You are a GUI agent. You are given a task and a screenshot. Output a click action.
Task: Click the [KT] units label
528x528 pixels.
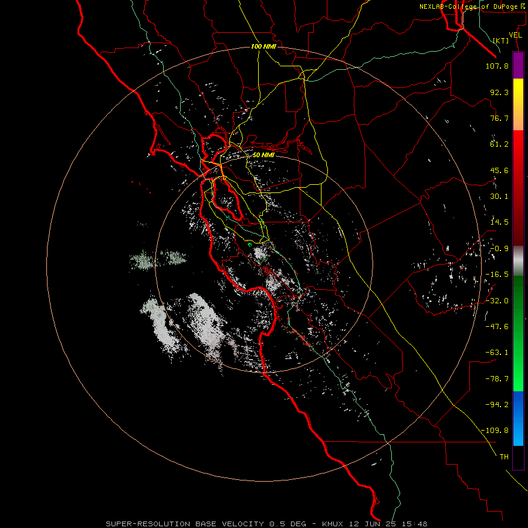tap(501, 40)
